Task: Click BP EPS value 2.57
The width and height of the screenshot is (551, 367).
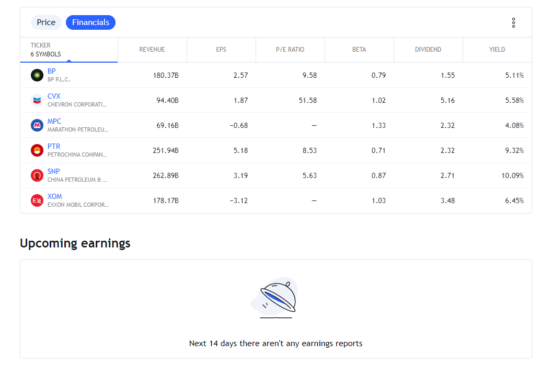Action: pos(240,75)
